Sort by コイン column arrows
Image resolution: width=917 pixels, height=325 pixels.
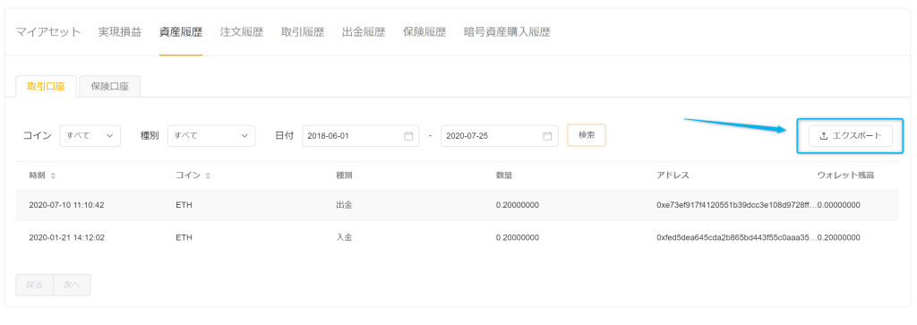tap(208, 175)
